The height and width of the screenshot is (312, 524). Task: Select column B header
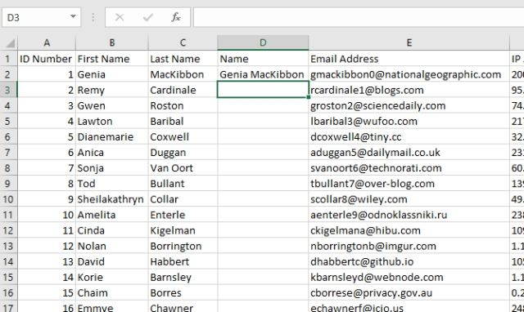click(x=112, y=42)
